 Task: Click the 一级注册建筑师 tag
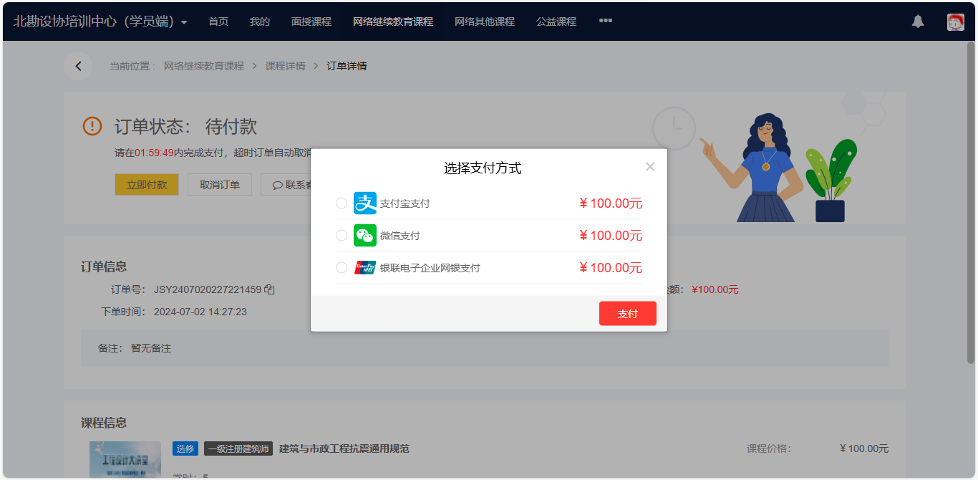click(238, 448)
